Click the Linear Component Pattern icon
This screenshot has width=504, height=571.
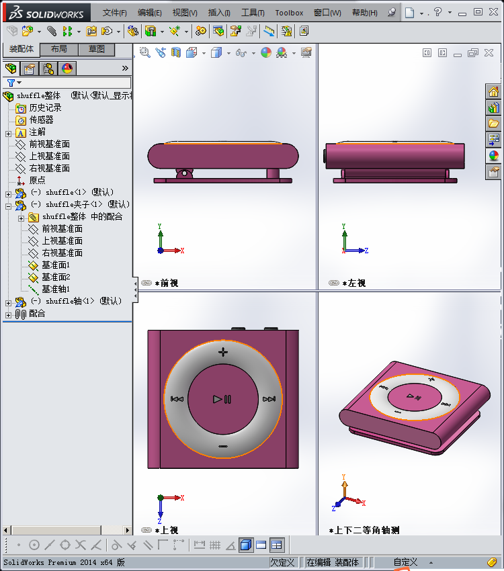(x=67, y=32)
